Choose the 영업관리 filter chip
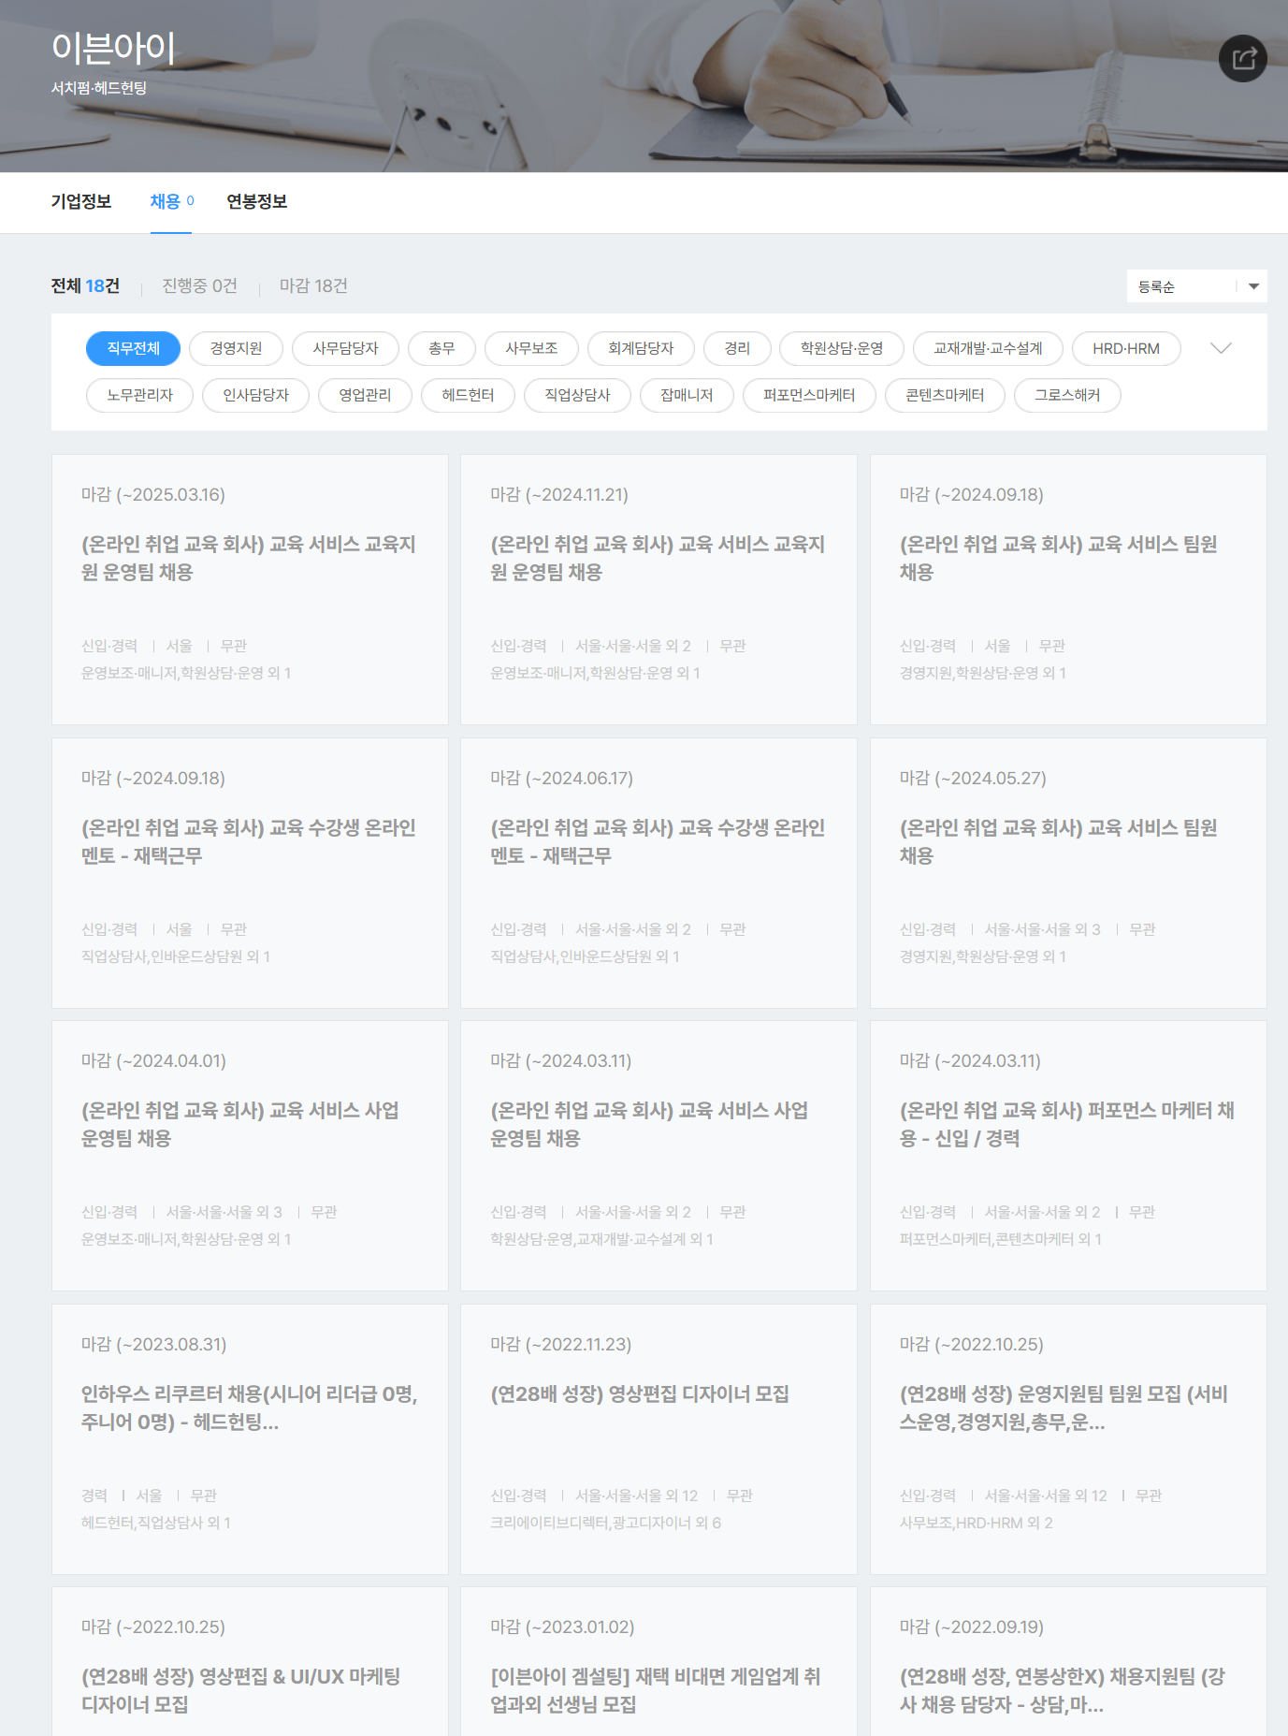The image size is (1288, 1736). coord(365,395)
